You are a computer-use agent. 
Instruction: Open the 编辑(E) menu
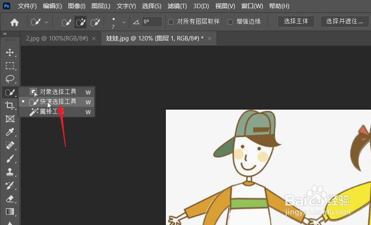(52, 6)
